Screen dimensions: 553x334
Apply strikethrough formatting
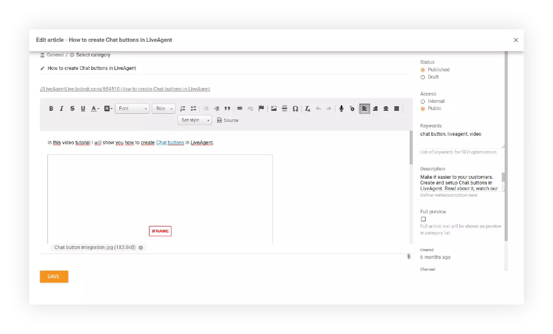tap(72, 108)
